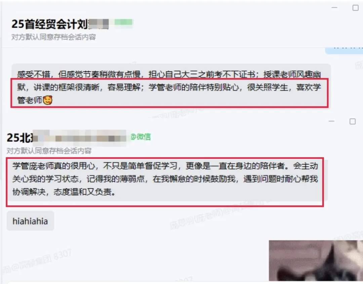Image resolution: width=363 pixels, height=284 pixels.
Task: Click the hiahiahia message bubble
Action: coord(30,221)
